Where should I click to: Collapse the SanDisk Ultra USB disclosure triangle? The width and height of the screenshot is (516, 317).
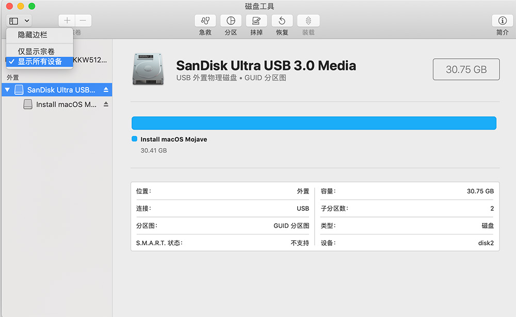click(x=7, y=90)
